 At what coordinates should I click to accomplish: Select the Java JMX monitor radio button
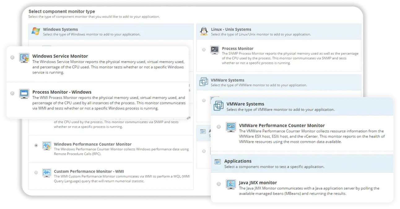pos(219,184)
